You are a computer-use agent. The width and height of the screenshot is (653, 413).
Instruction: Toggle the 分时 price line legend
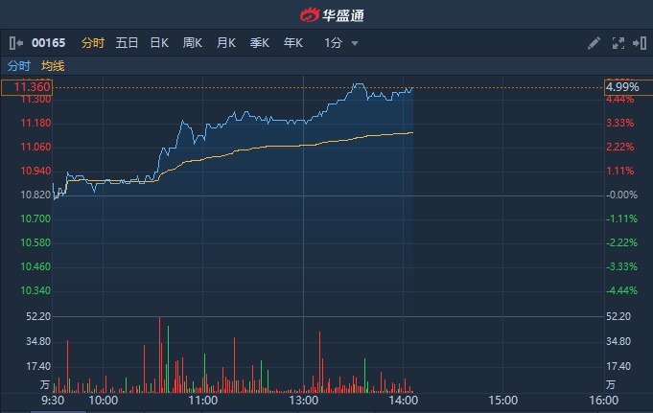tap(19, 66)
